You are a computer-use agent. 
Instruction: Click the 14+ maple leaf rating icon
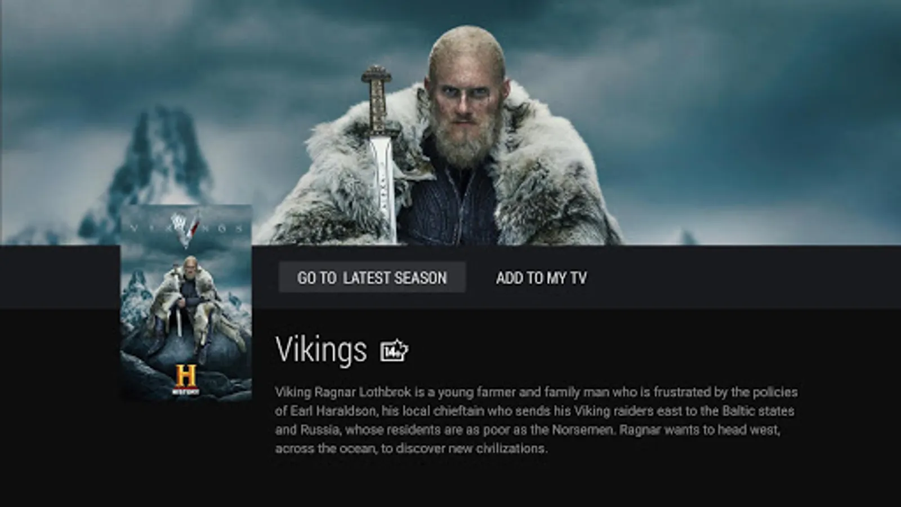pos(394,351)
